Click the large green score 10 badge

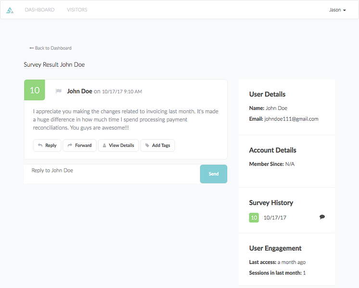[x=35, y=90]
